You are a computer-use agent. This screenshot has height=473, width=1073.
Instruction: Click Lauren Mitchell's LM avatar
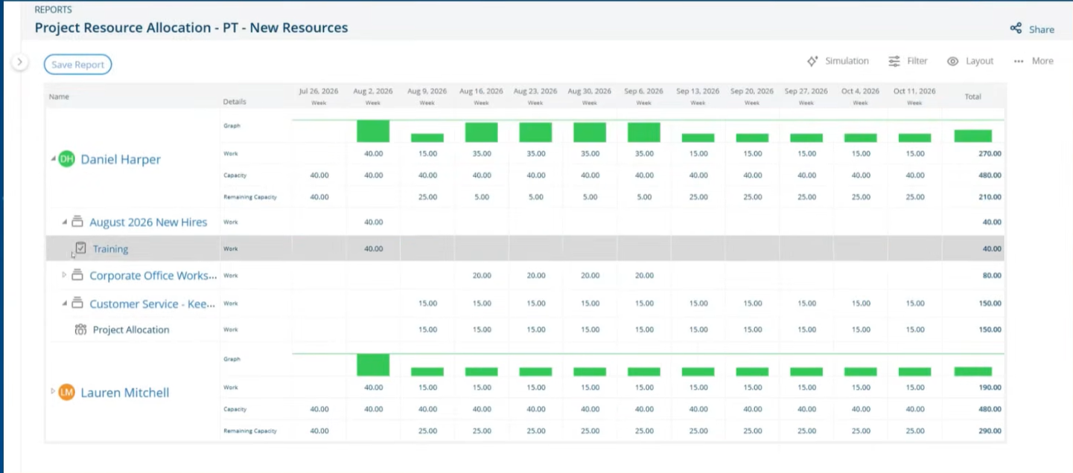pyautogui.click(x=67, y=393)
